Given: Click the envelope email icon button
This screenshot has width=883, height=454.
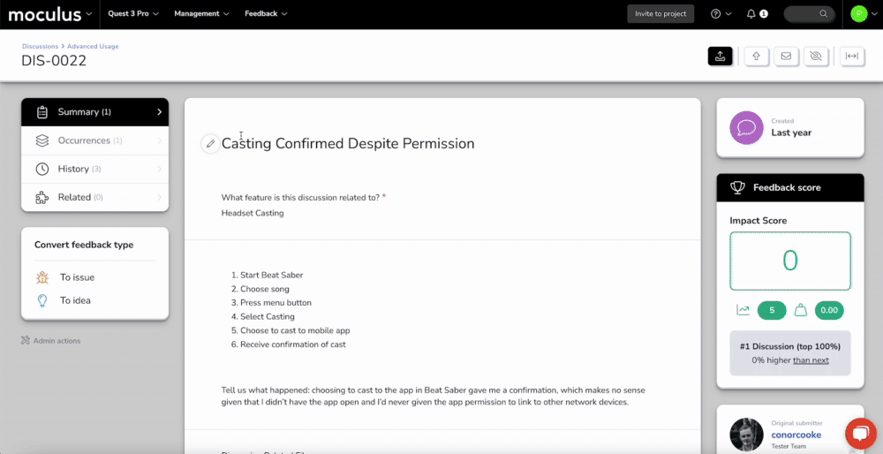Looking at the screenshot, I should click(785, 57).
